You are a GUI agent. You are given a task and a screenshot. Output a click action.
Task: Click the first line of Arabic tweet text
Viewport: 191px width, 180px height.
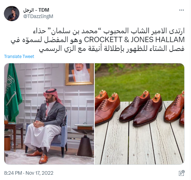[x=109, y=31]
